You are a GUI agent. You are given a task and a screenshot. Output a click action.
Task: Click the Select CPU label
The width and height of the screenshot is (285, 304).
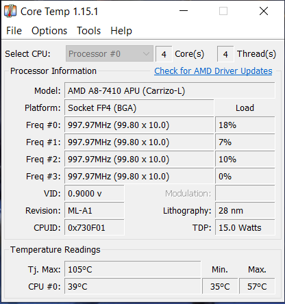(27, 54)
